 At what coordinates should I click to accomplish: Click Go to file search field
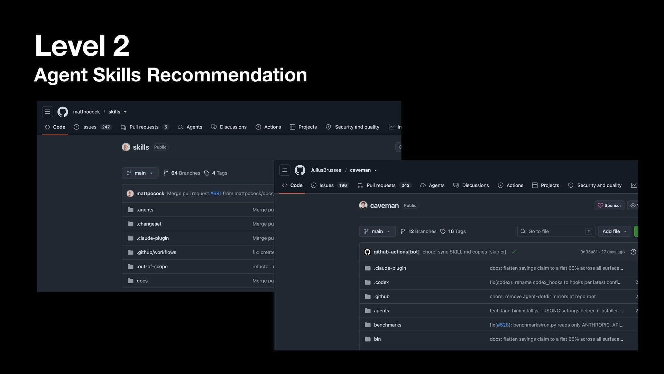tap(556, 231)
